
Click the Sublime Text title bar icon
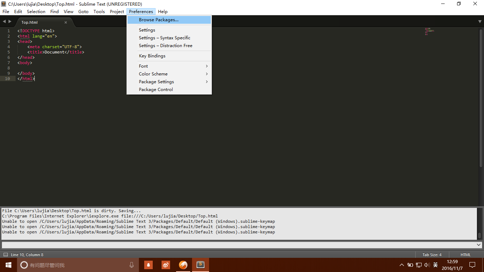[x=4, y=4]
